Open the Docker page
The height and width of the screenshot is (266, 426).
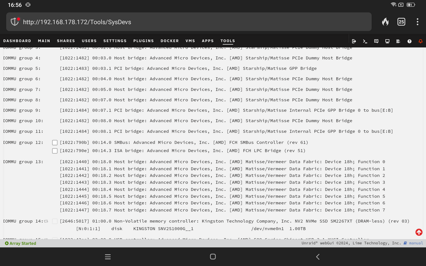[170, 41]
